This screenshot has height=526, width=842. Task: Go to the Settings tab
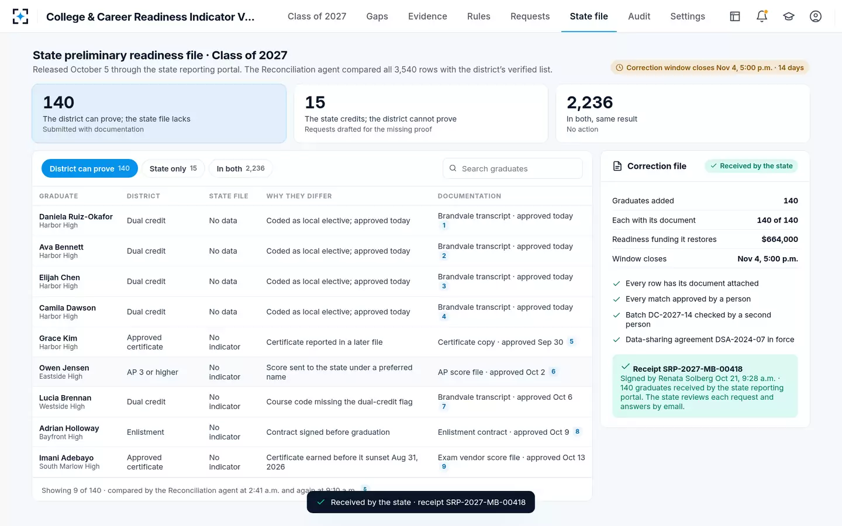click(x=688, y=16)
